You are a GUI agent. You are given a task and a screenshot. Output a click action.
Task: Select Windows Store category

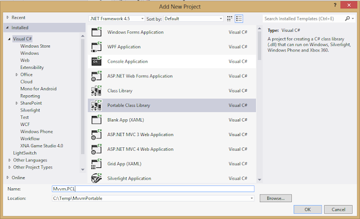[35, 46]
